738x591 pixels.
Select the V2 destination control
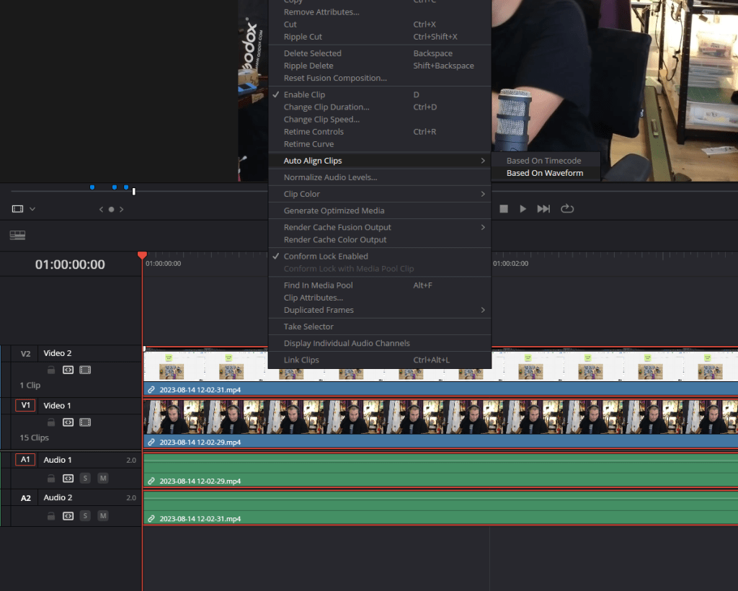pyautogui.click(x=25, y=353)
